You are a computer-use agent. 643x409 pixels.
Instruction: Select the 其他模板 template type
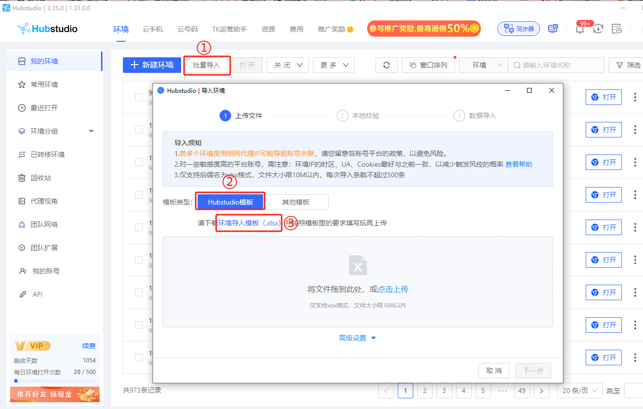pyautogui.click(x=296, y=202)
